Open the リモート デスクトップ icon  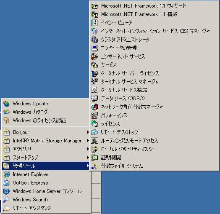[x=94, y=132]
